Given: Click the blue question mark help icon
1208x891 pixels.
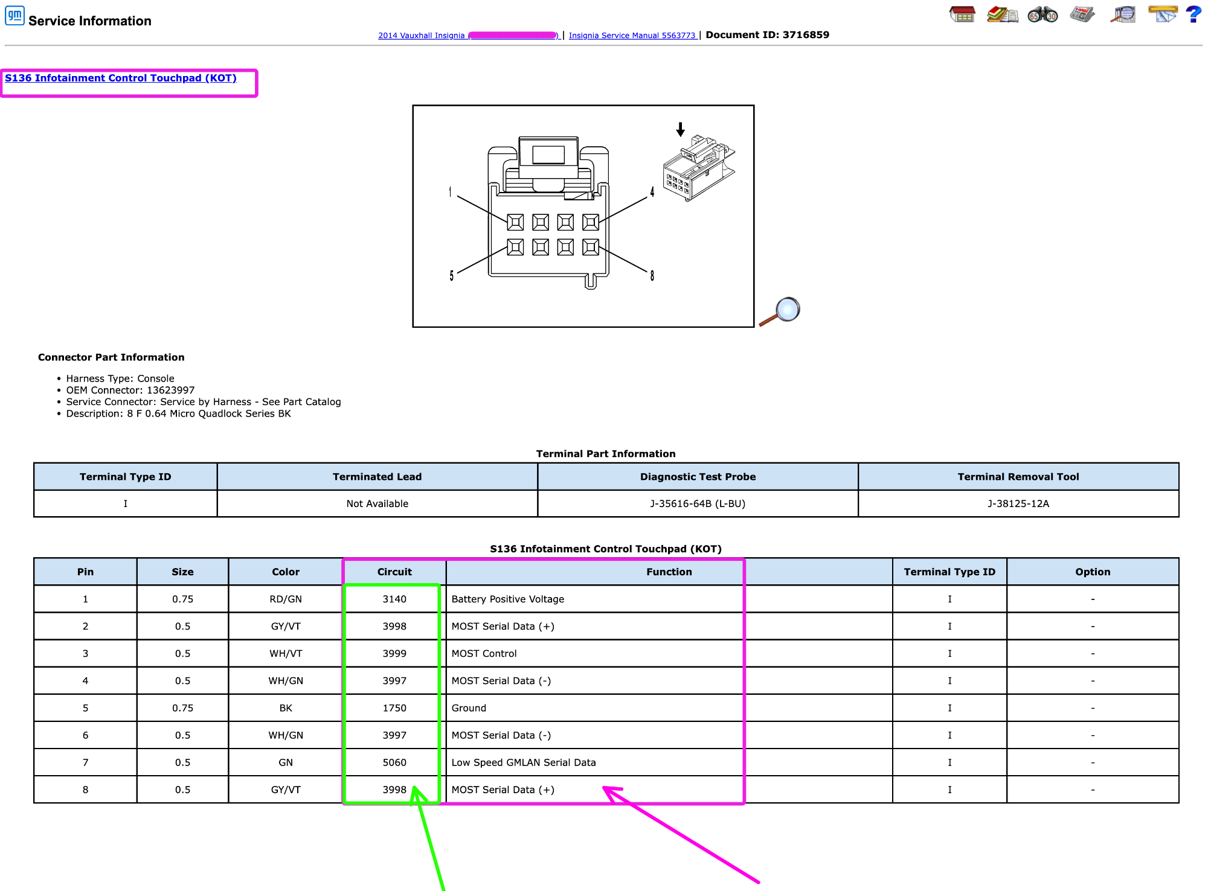Looking at the screenshot, I should [x=1194, y=14].
